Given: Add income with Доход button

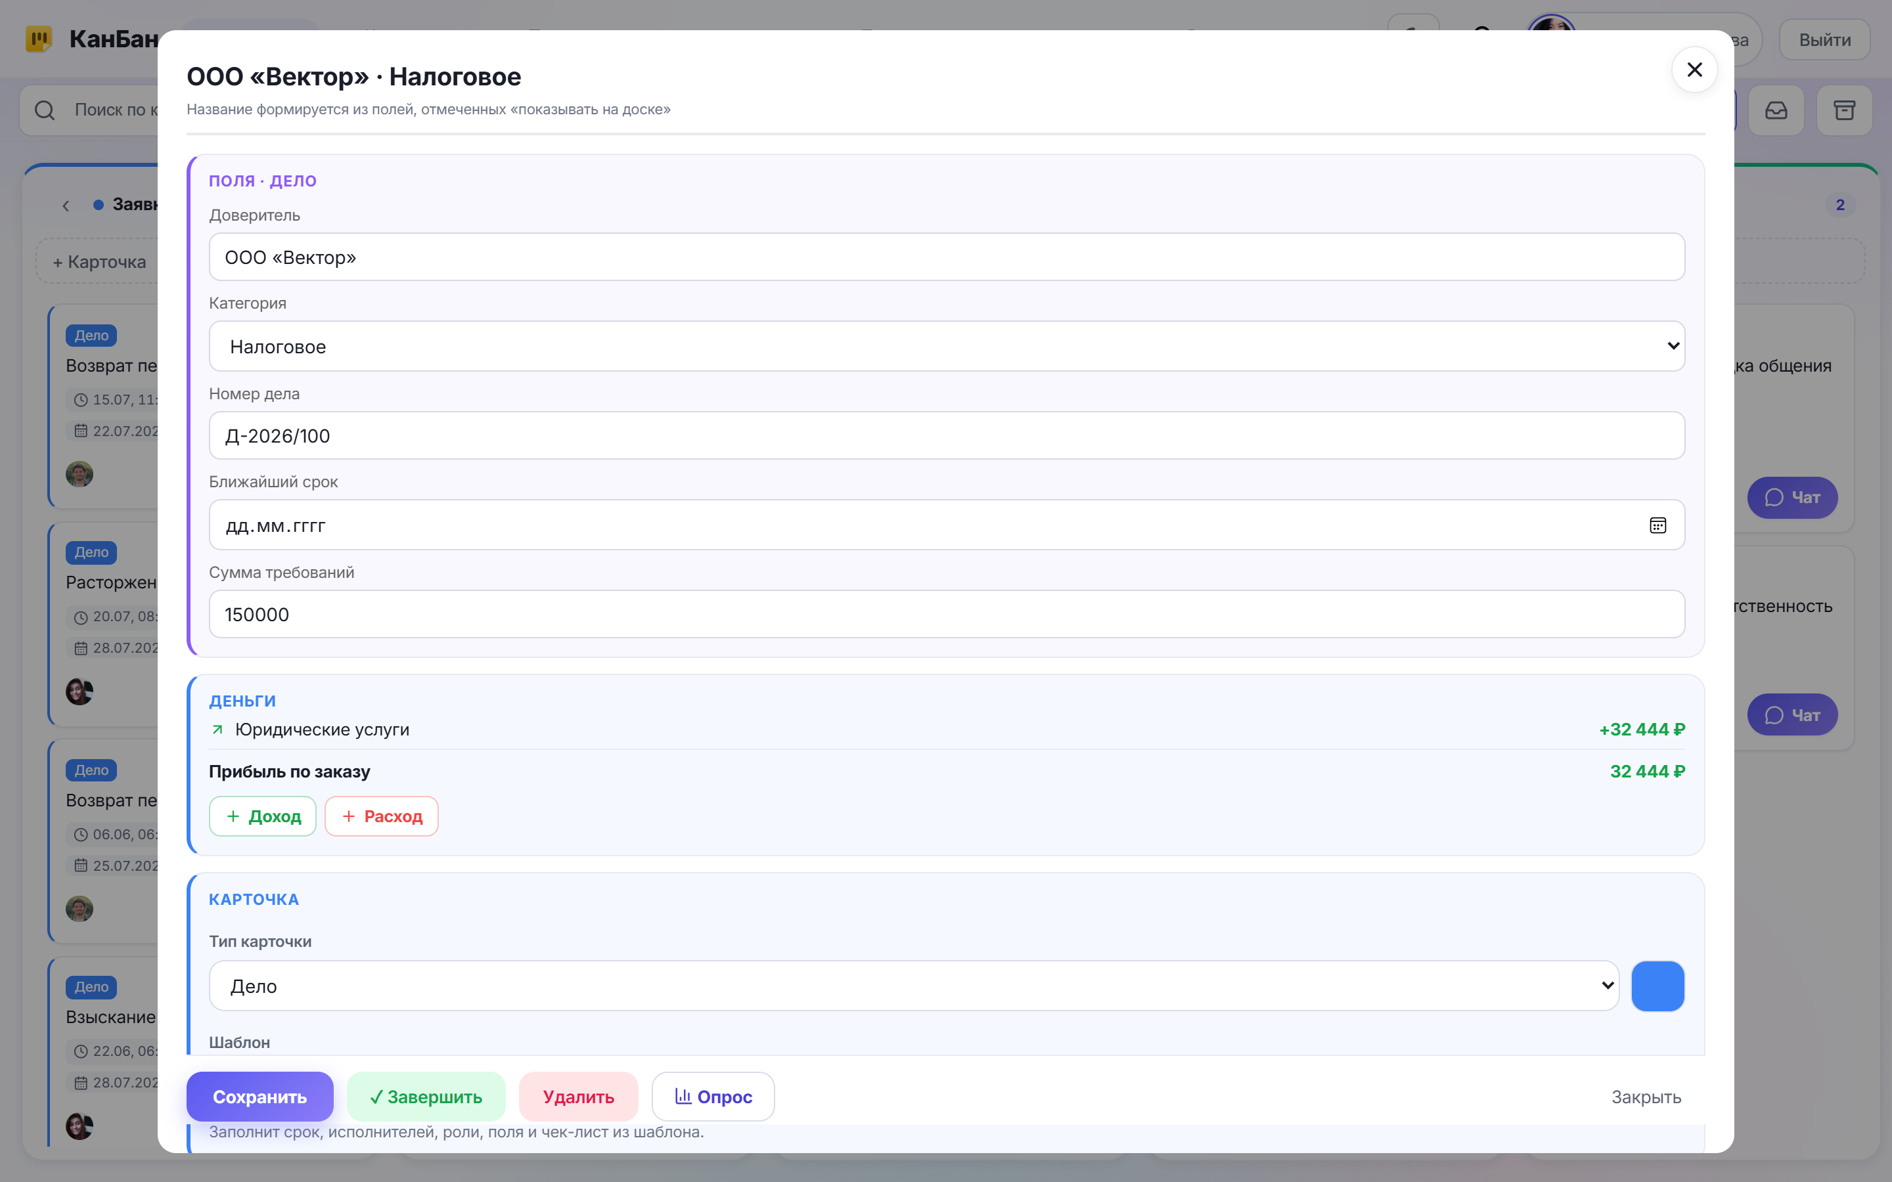Looking at the screenshot, I should pos(263,816).
